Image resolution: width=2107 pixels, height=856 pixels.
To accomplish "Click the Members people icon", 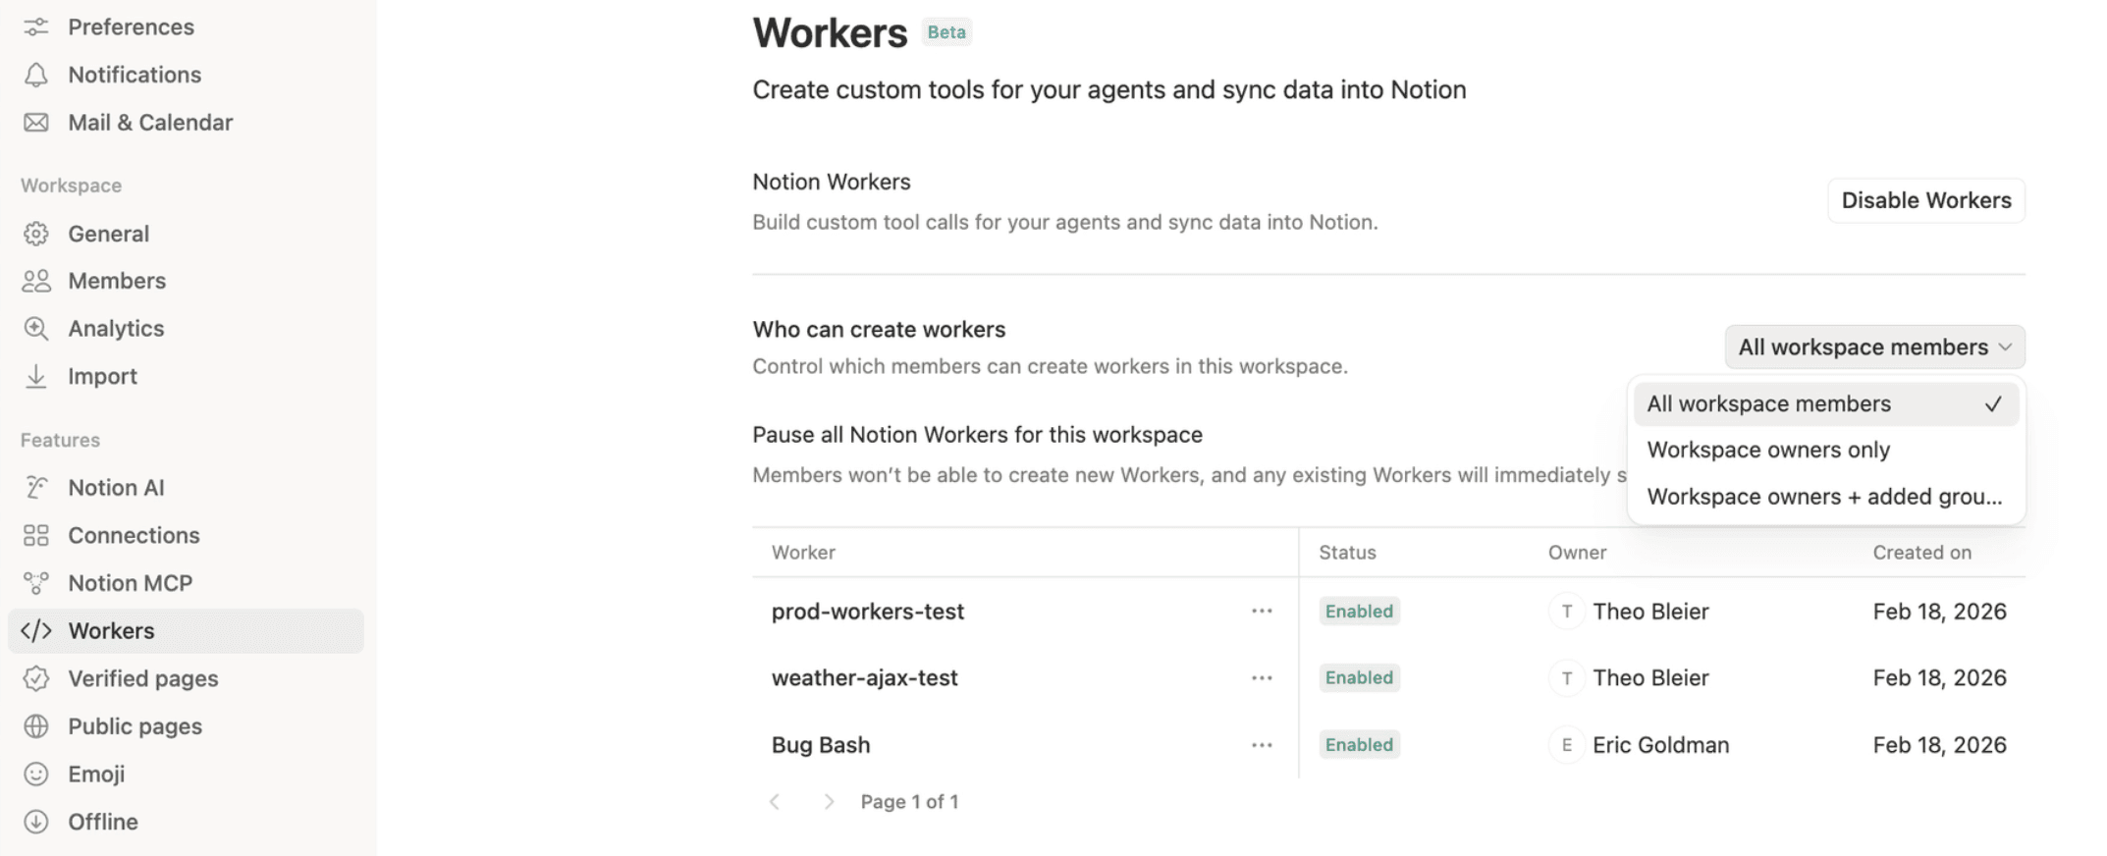I will tap(36, 281).
